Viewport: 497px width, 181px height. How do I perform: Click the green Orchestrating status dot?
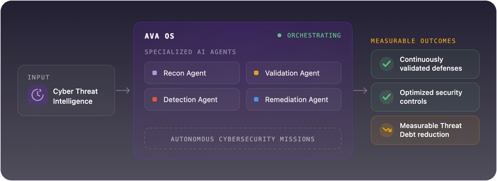(x=279, y=35)
